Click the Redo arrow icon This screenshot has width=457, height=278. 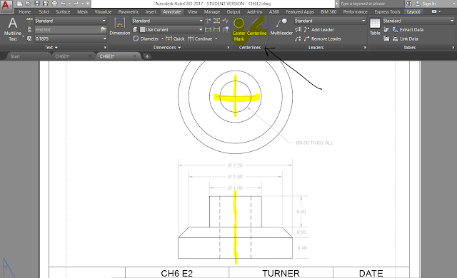point(76,4)
